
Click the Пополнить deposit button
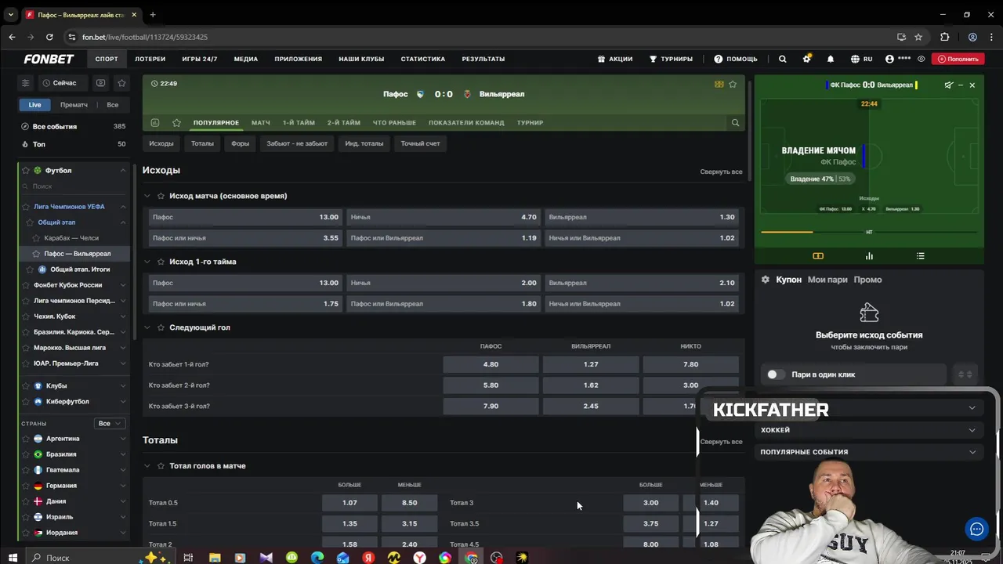(x=958, y=59)
